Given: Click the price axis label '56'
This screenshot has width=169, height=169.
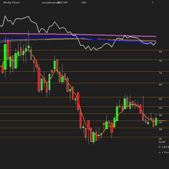Looking at the screenshot, I should tap(160, 115).
